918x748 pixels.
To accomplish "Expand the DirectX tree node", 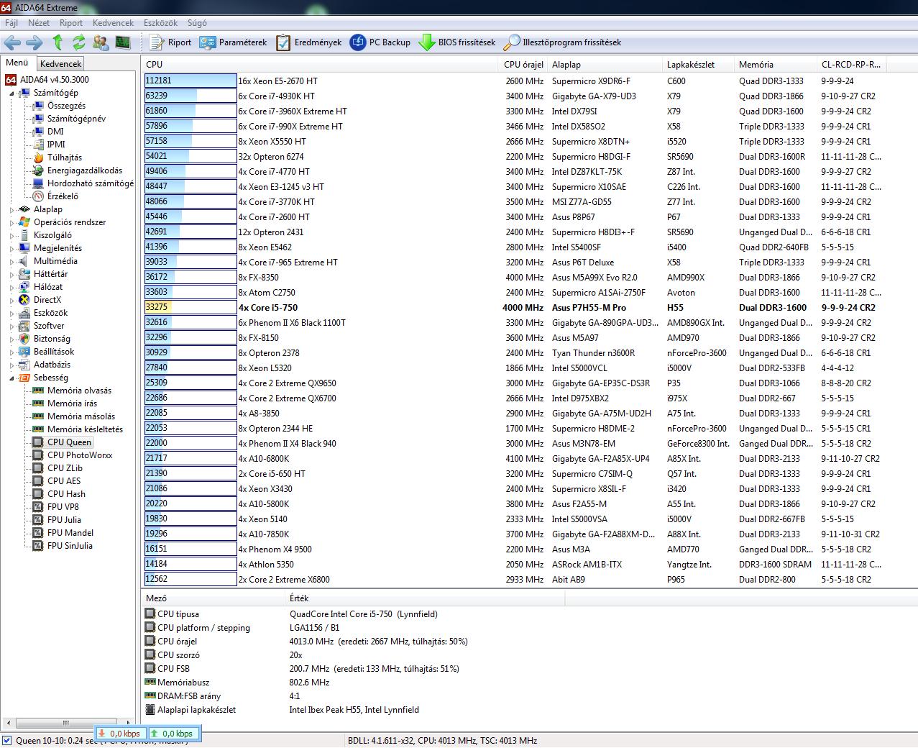I will click(x=12, y=301).
